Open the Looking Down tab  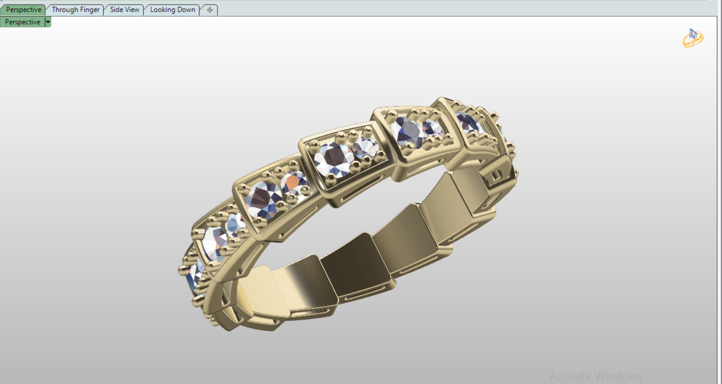172,10
